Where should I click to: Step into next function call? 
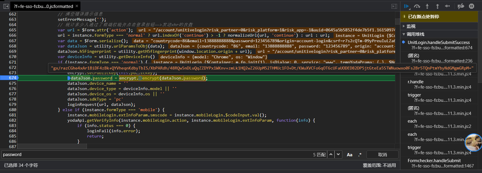[x=427, y=6]
